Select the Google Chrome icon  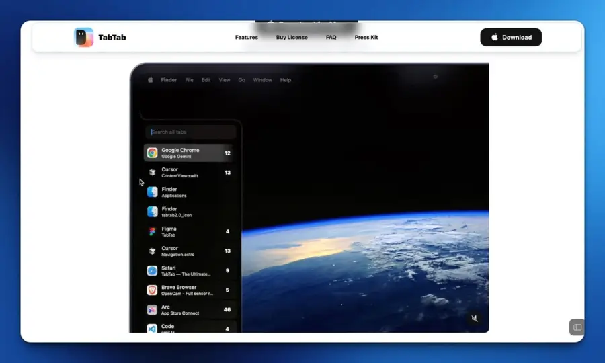tap(153, 153)
